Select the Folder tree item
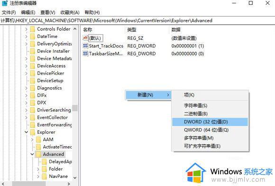Viewport: 275px width, 186px height. [55, 169]
